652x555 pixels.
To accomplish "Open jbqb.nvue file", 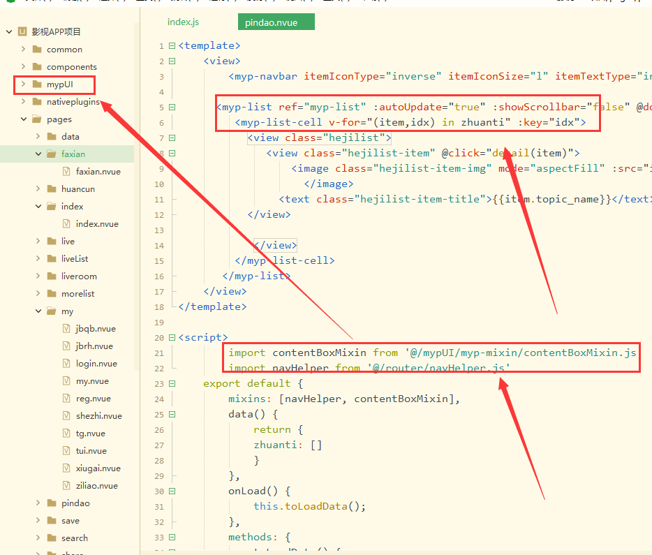I will coord(96,328).
